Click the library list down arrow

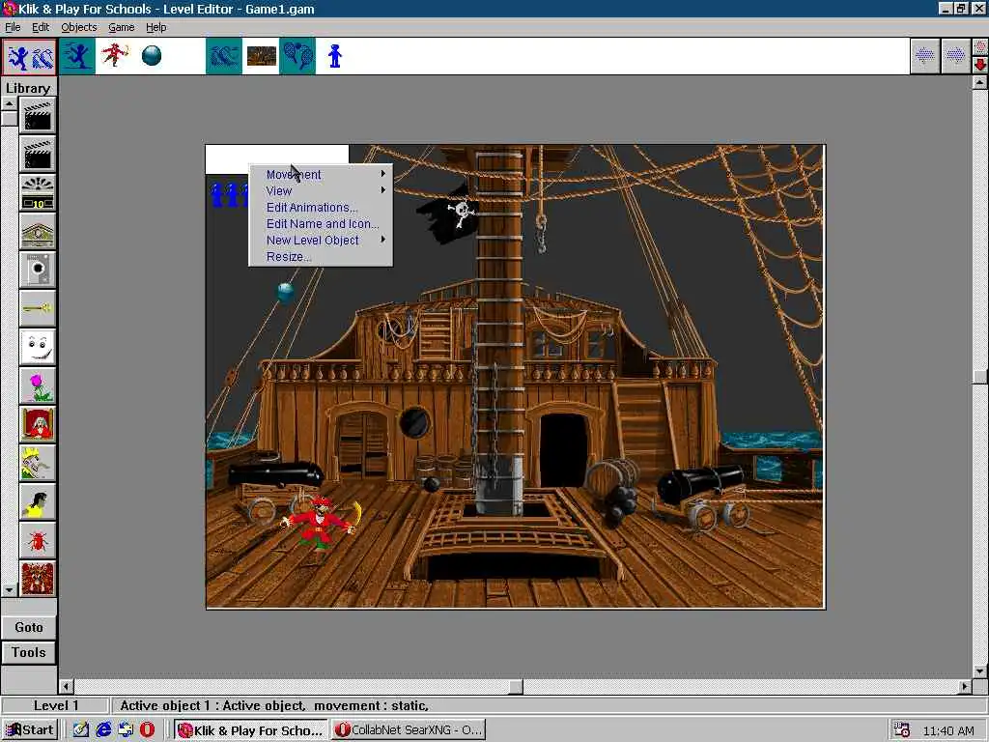point(10,590)
